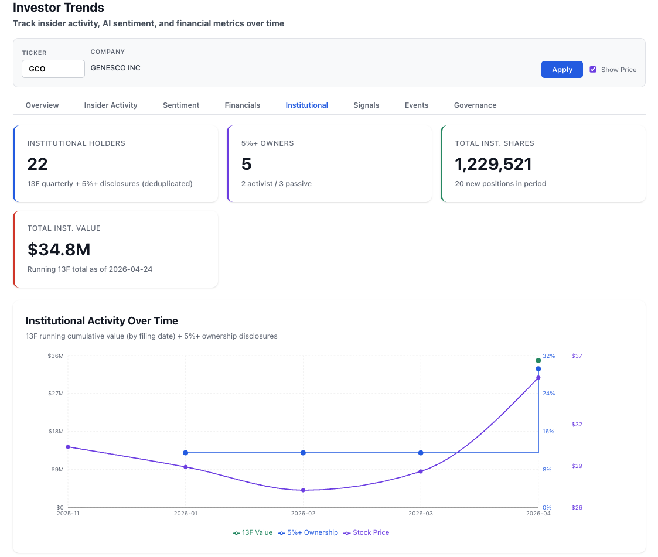Image resolution: width=658 pixels, height=557 pixels.
Task: Click blue 5%+ Ownership point at 2026-04
Action: [538, 368]
